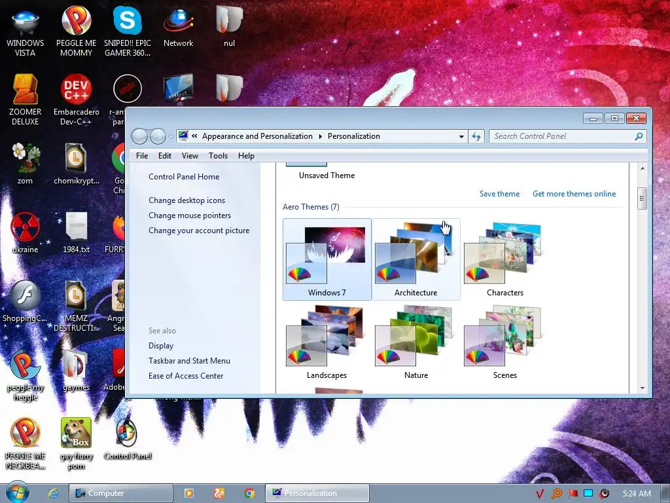This screenshot has height=503, width=670.
Task: Click the breadcrumb overflow chevrons
Action: click(194, 136)
